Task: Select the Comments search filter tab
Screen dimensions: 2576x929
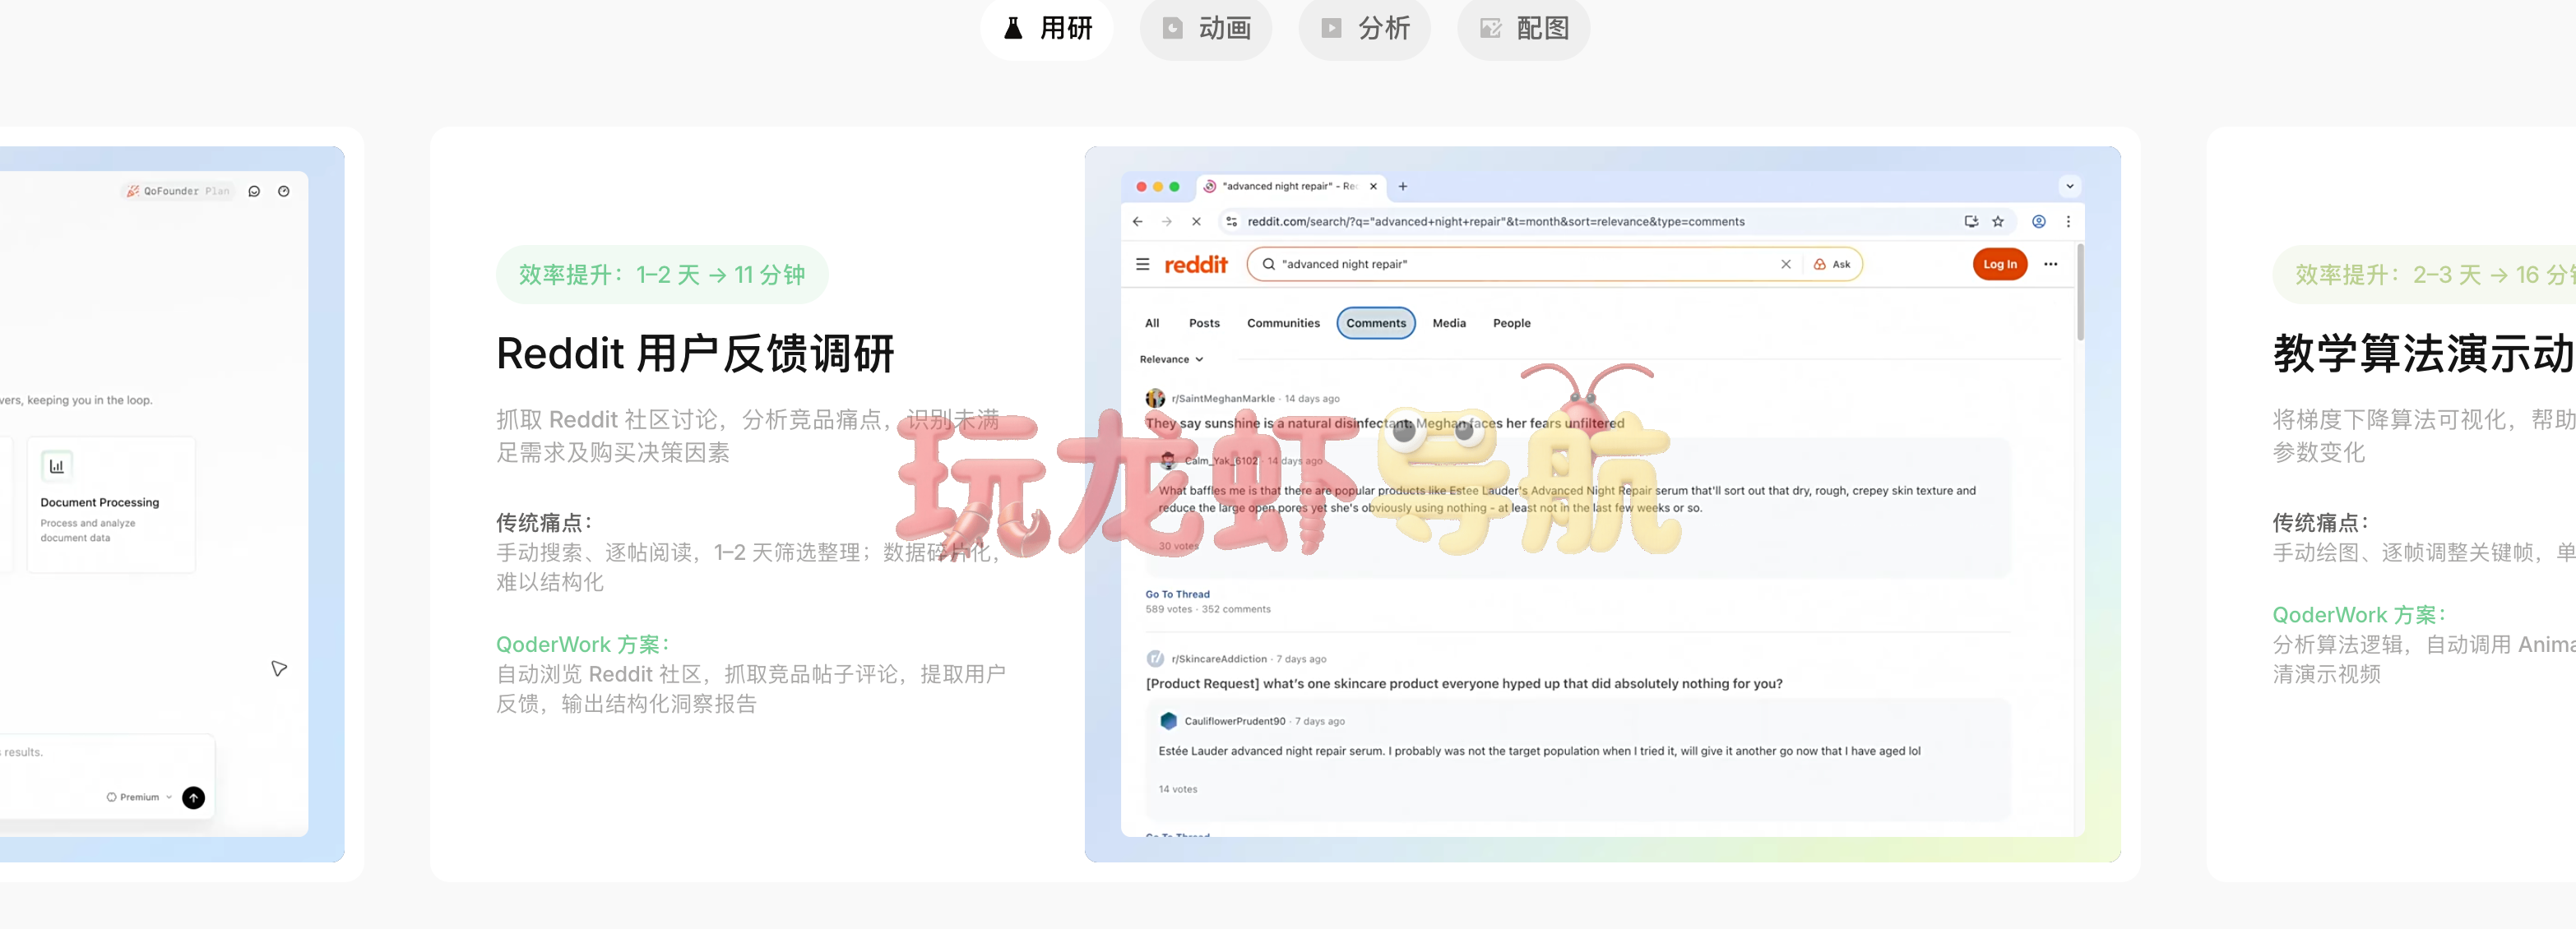Action: pos(1375,323)
